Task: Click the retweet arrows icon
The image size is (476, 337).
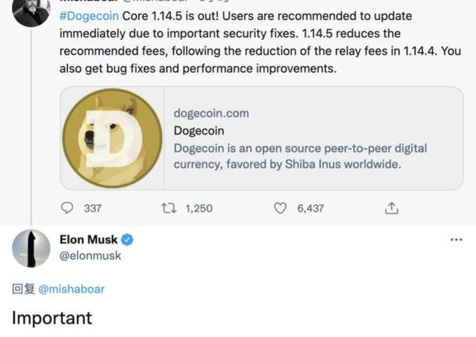Action: 168,209
